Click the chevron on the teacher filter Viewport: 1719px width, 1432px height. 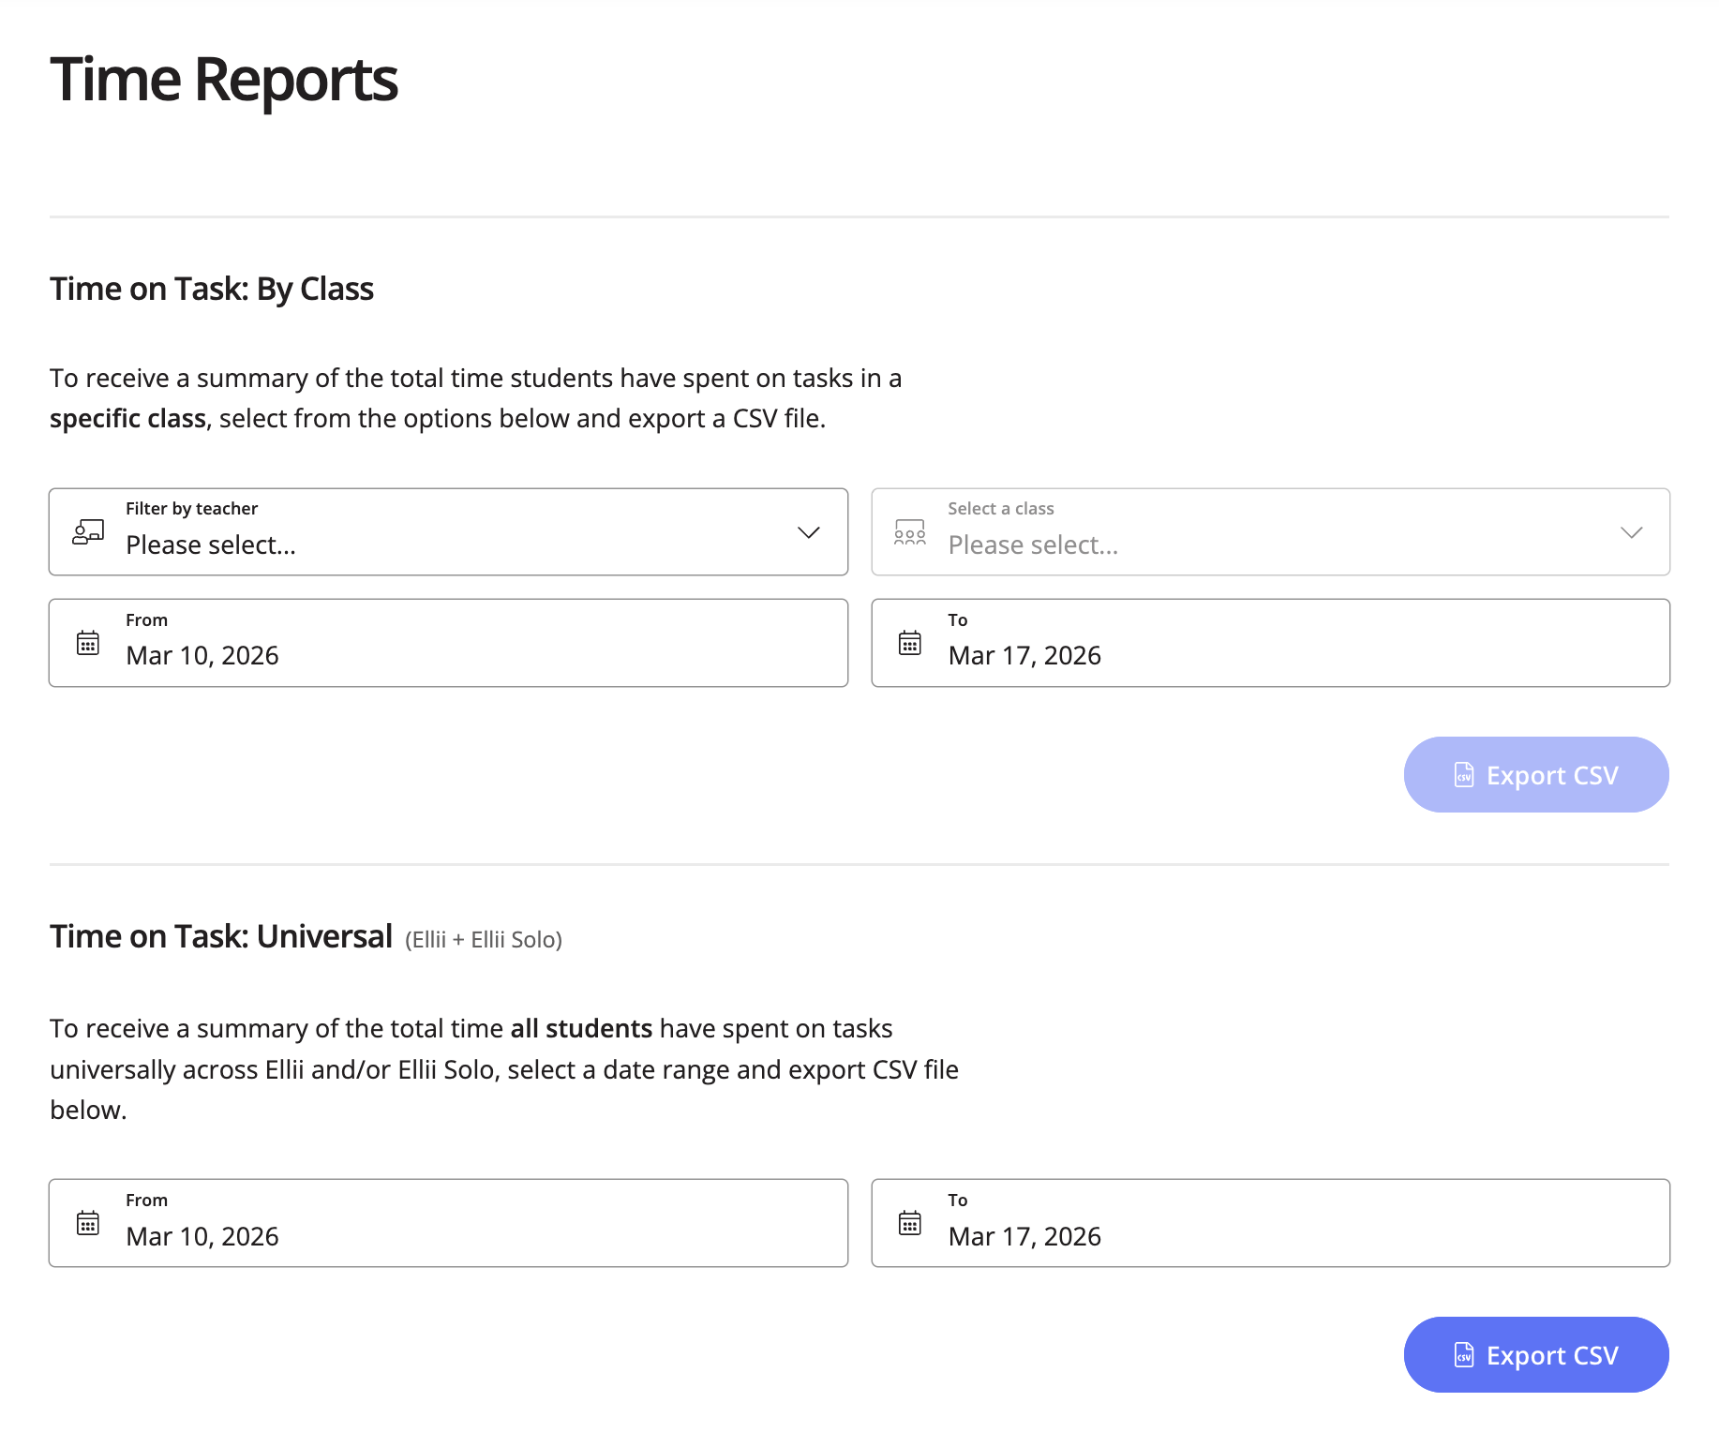(807, 533)
